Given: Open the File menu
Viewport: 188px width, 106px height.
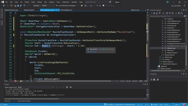Looking at the screenshot, I should pos(6,2).
